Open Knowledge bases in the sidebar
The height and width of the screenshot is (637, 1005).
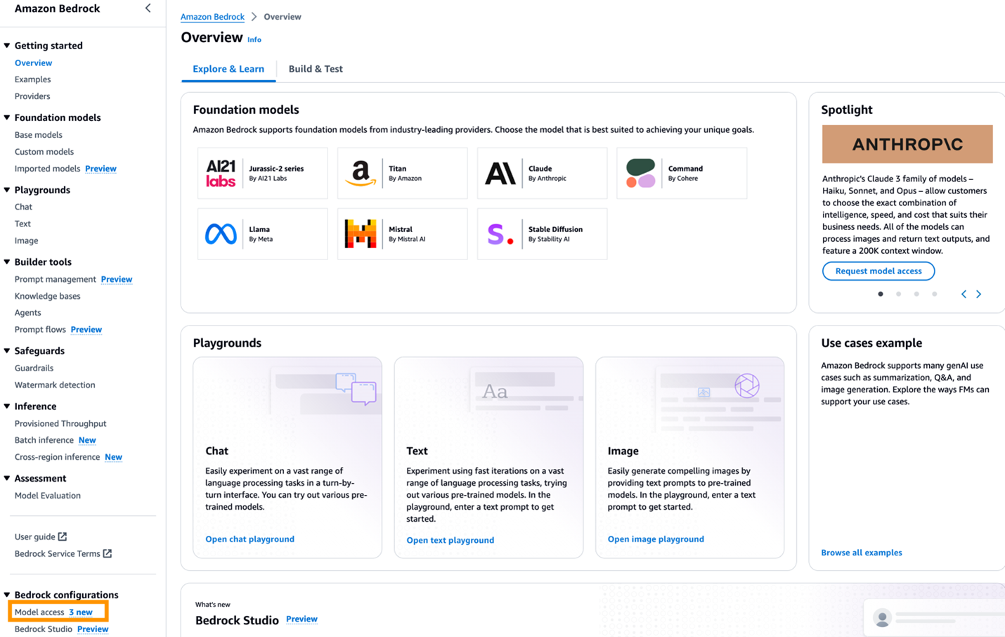coord(48,296)
